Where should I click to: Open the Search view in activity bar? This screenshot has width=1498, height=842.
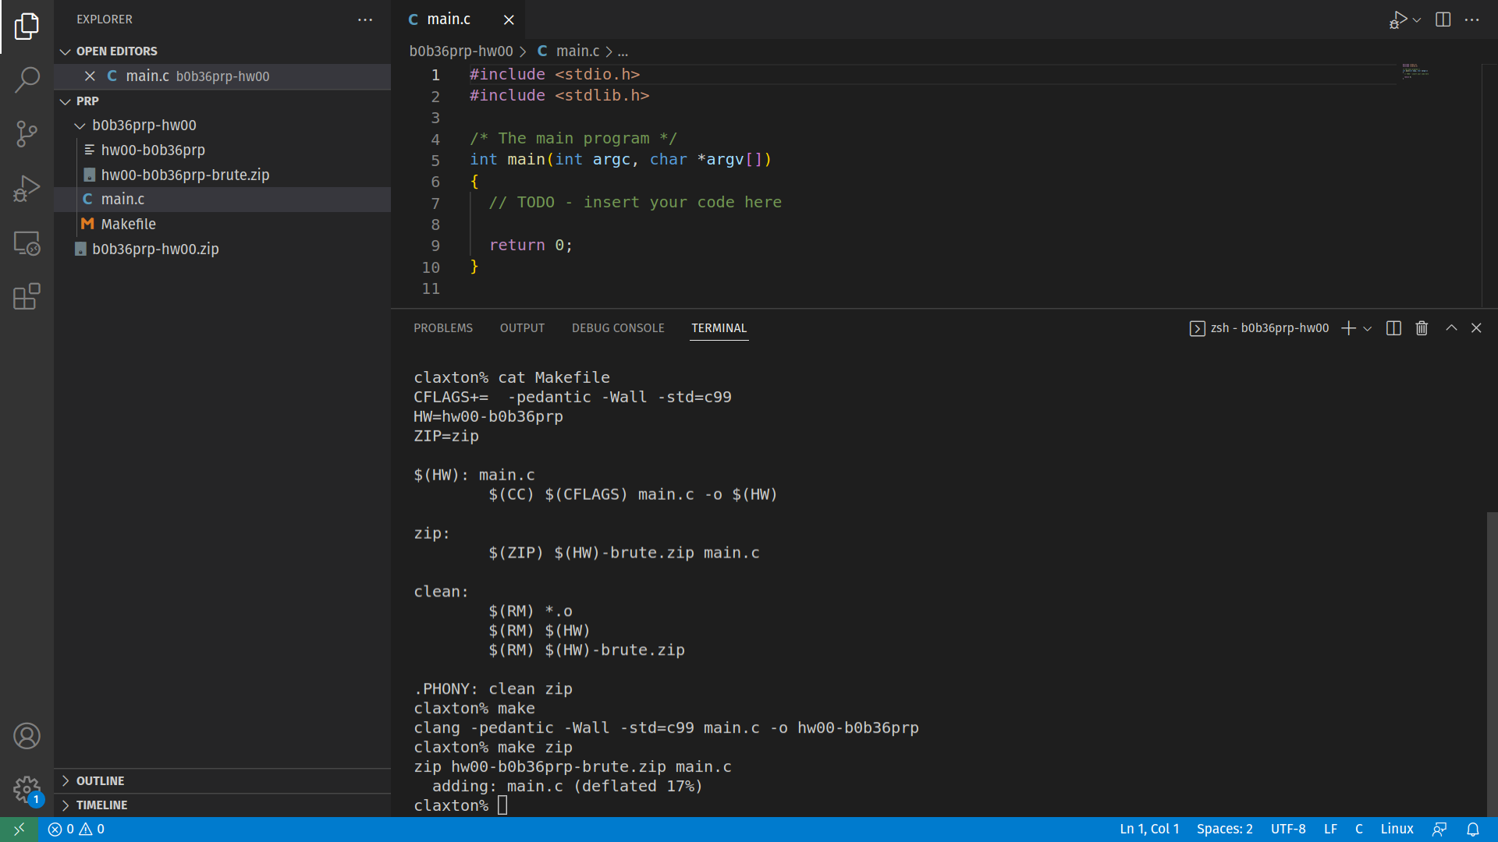click(27, 80)
